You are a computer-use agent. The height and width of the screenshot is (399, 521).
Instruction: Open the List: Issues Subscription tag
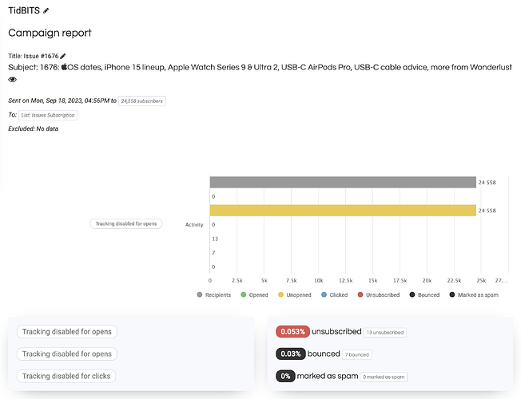point(48,115)
